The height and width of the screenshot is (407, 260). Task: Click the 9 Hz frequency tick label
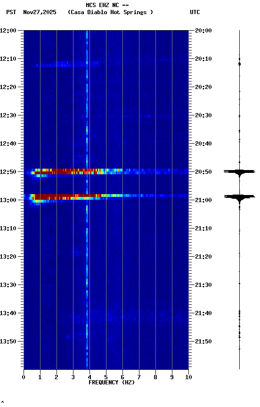coord(172,377)
